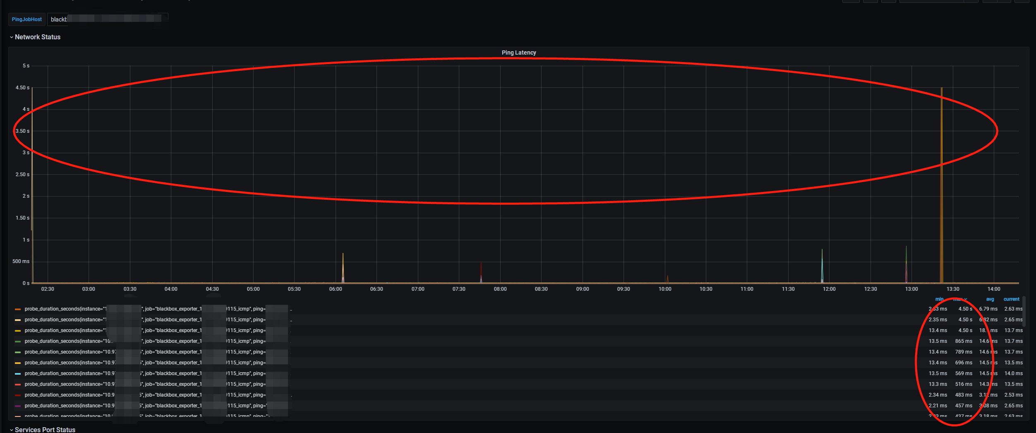Click the Network Status row title
The width and height of the screenshot is (1036, 433).
(x=38, y=37)
